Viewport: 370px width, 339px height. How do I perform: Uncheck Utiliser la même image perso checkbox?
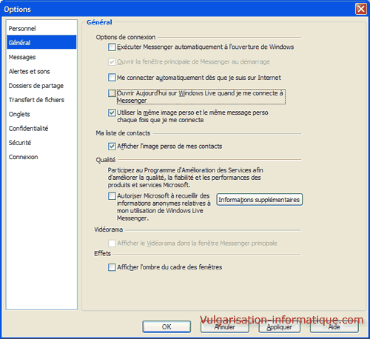112,113
